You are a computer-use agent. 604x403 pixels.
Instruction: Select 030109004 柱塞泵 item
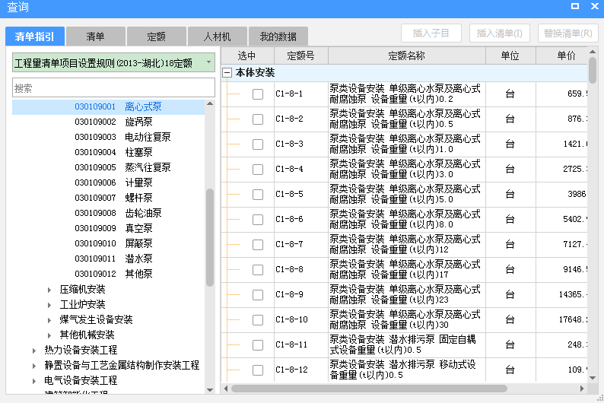pos(113,152)
